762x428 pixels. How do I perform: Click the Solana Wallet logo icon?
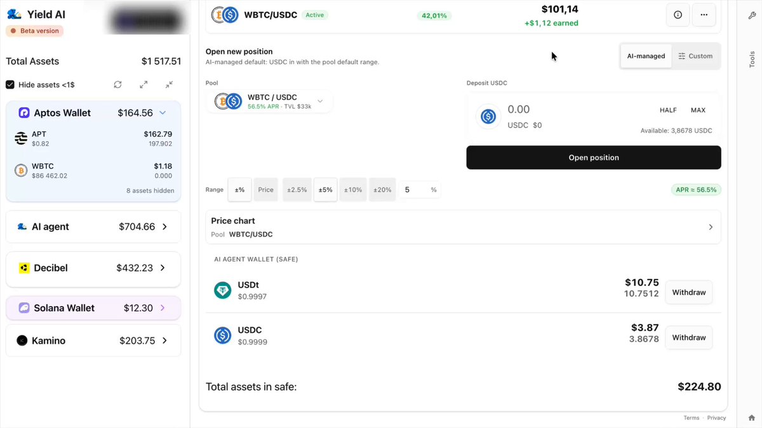24,308
